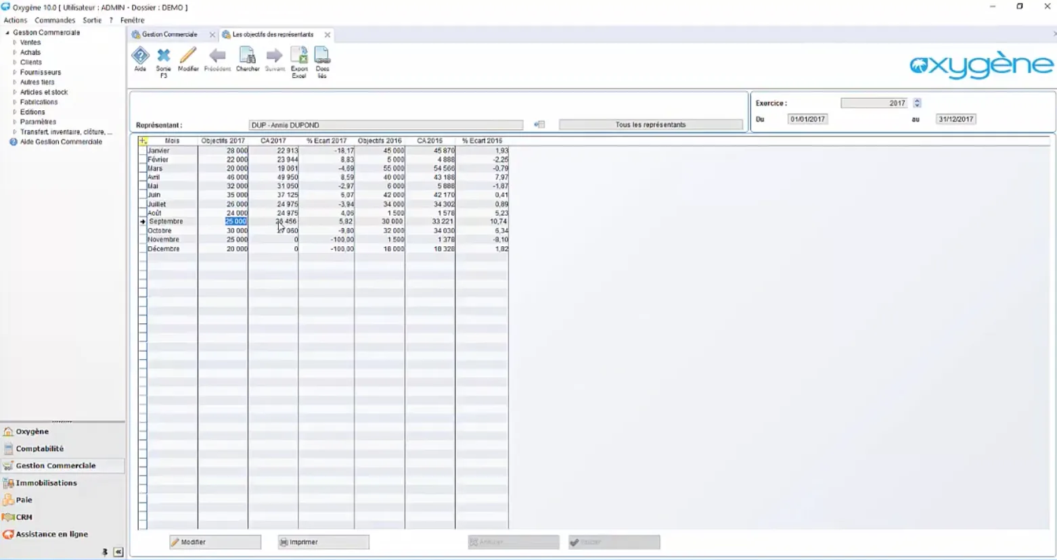Click the pin icon at sidebar bottom
The width and height of the screenshot is (1057, 560).
[105, 552]
